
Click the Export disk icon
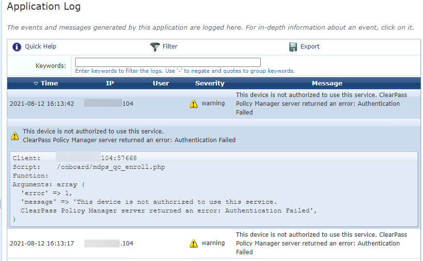point(293,47)
